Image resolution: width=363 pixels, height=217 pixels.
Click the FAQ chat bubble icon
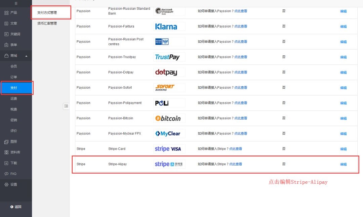(x=6, y=174)
